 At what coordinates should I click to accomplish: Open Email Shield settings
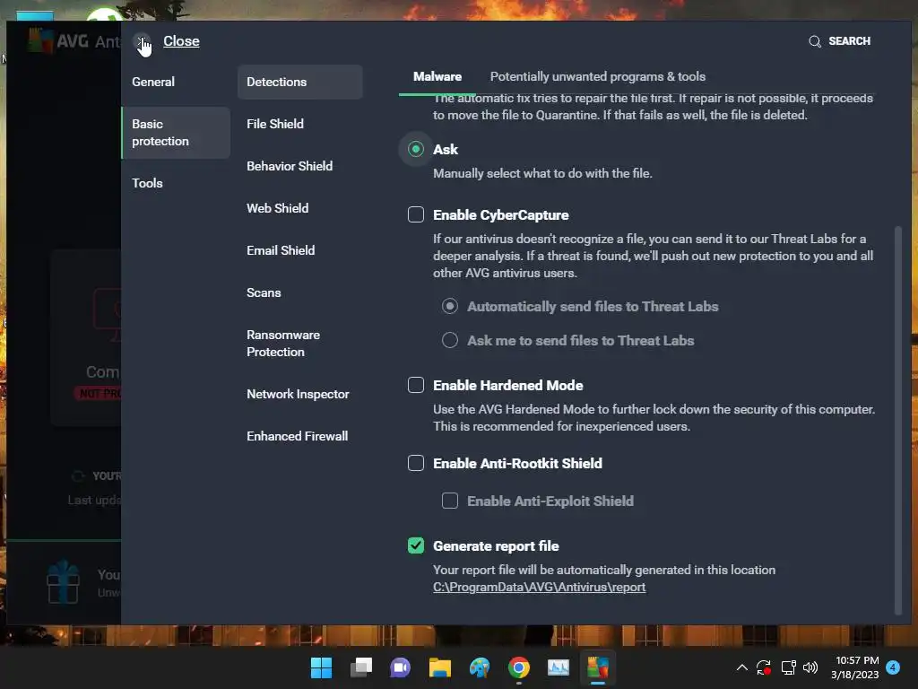(x=281, y=251)
